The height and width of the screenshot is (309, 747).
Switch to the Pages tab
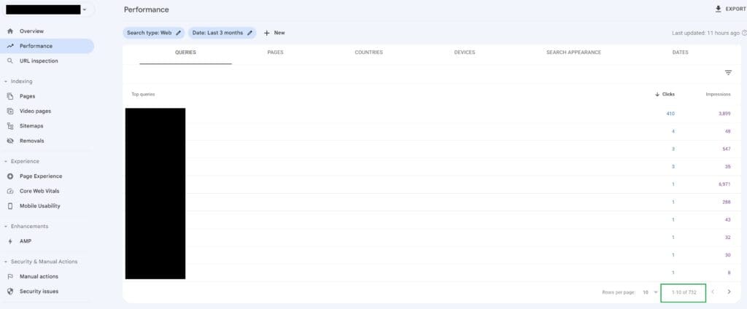pyautogui.click(x=275, y=52)
